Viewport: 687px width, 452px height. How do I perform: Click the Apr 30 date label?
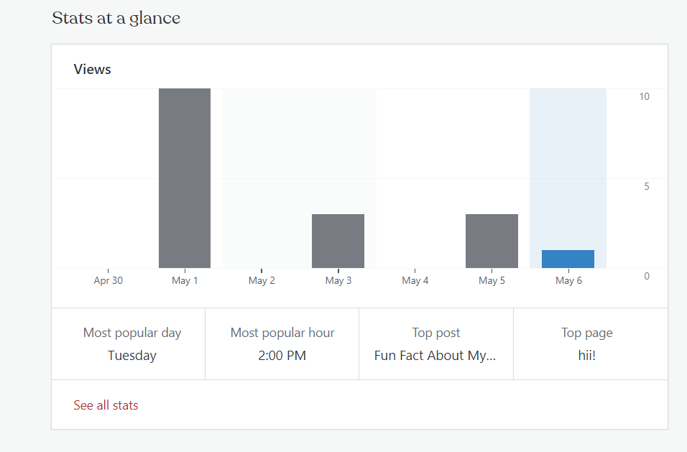pyautogui.click(x=108, y=280)
